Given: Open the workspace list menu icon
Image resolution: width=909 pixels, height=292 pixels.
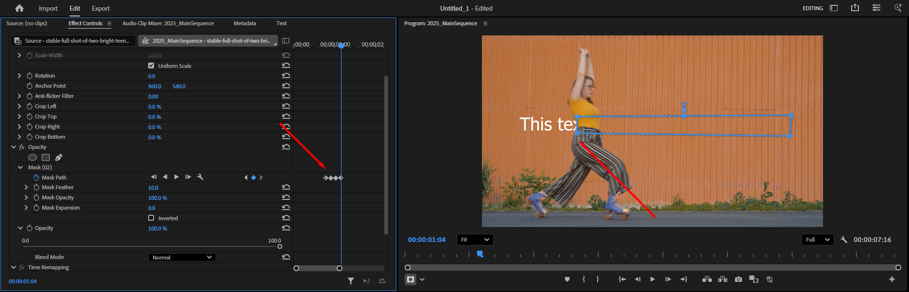Looking at the screenshot, I should [x=876, y=8].
